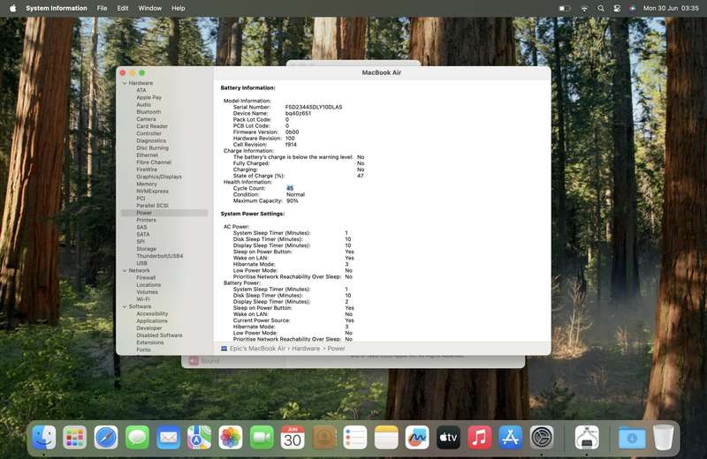Select Graphics/Displays in the sidebar
The height and width of the screenshot is (459, 707).
[159, 177]
